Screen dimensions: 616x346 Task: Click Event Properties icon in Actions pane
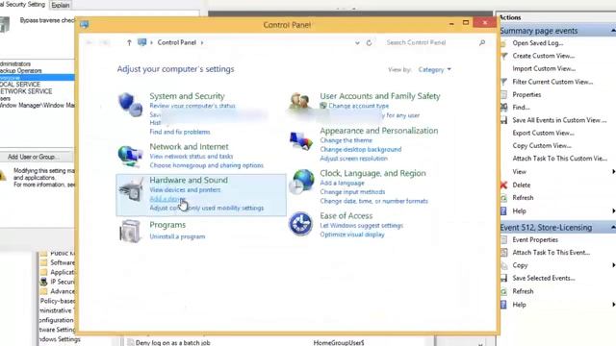(503, 239)
